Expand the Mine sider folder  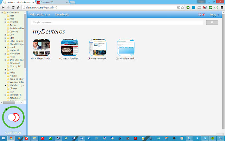tap(5, 54)
